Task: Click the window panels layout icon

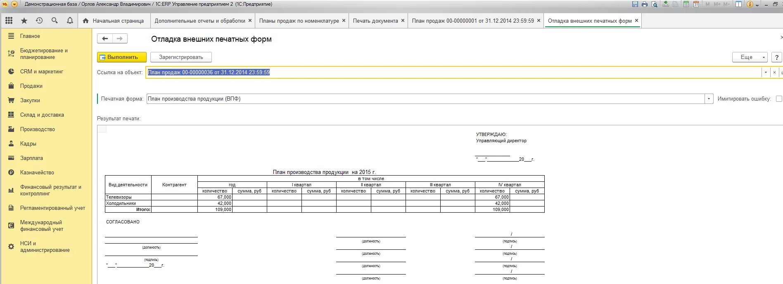Action: pos(738,4)
